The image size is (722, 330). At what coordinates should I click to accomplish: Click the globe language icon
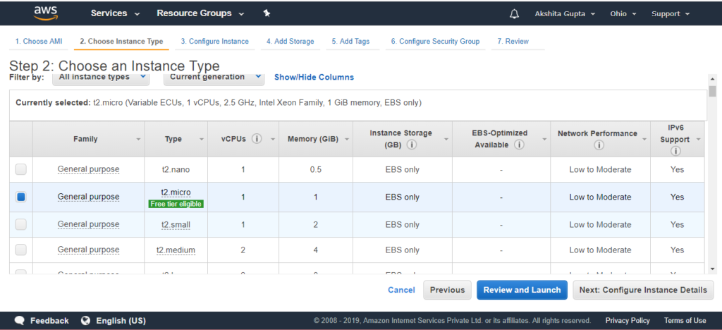tap(85, 320)
